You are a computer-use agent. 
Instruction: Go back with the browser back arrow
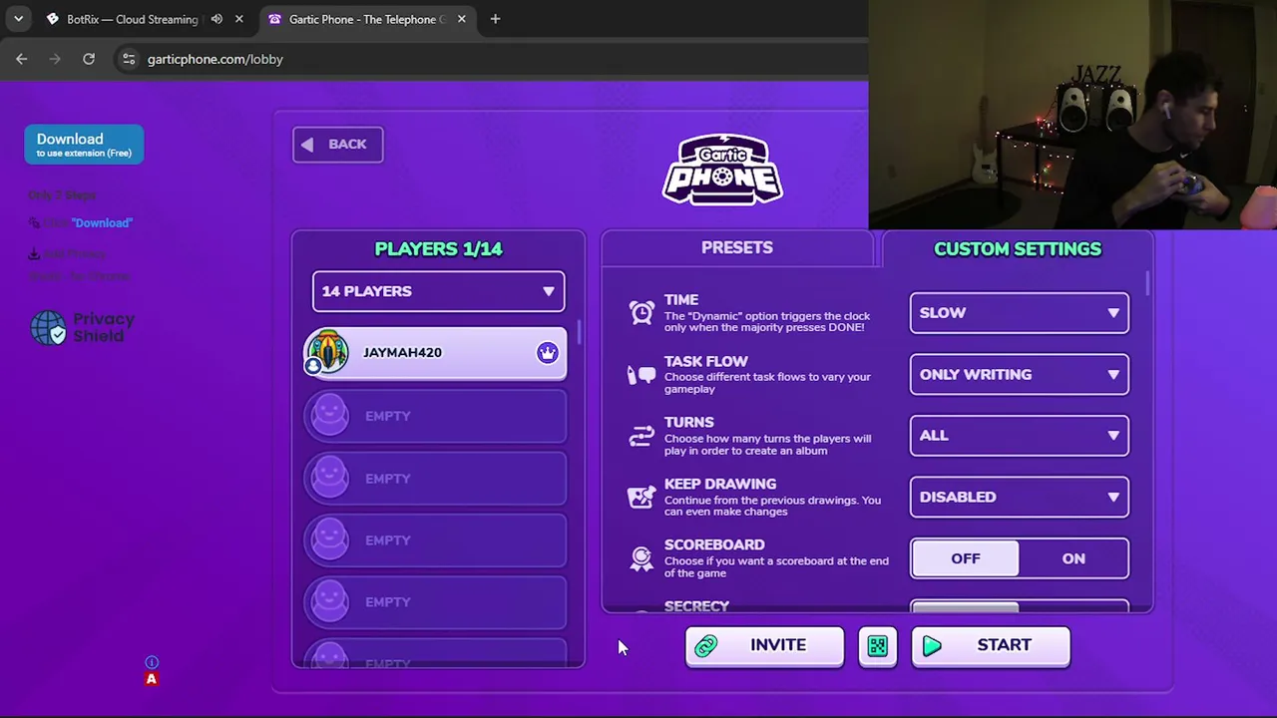(22, 59)
